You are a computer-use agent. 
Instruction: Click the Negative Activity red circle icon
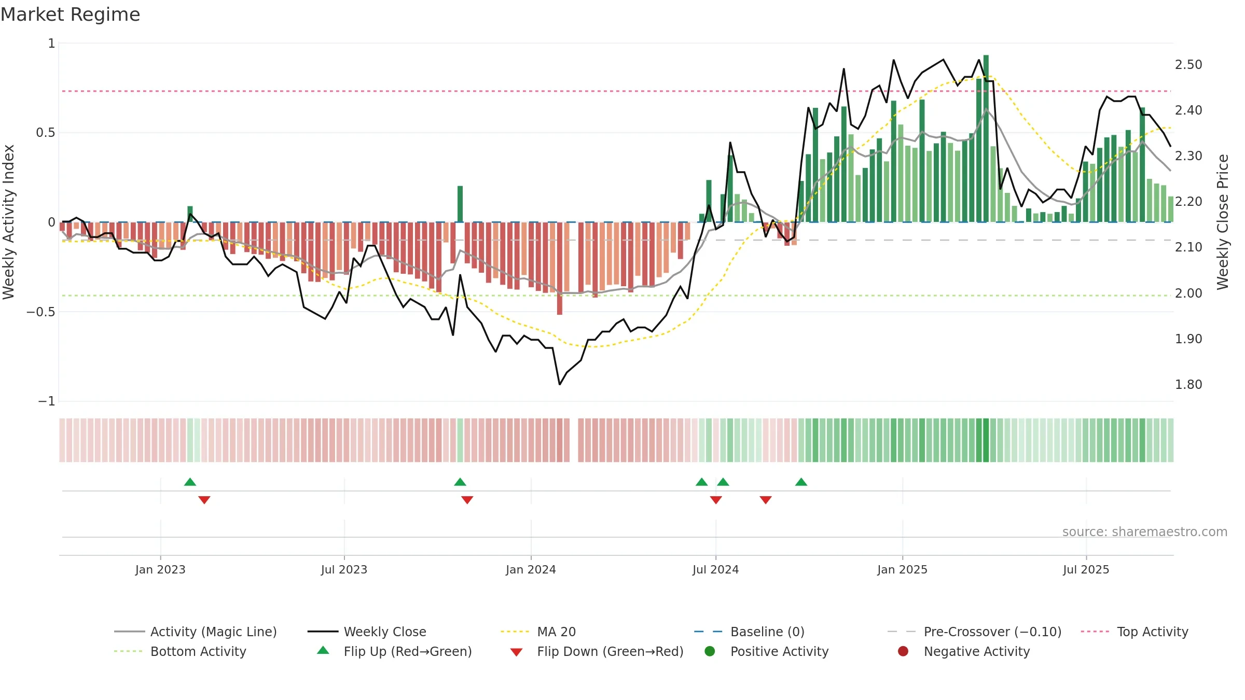[x=903, y=651]
